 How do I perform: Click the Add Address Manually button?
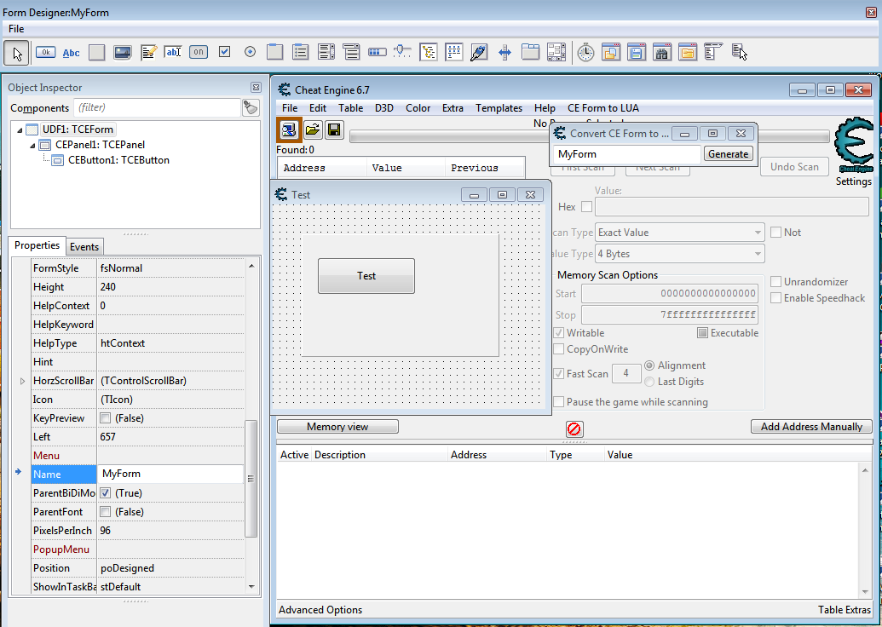pos(811,427)
